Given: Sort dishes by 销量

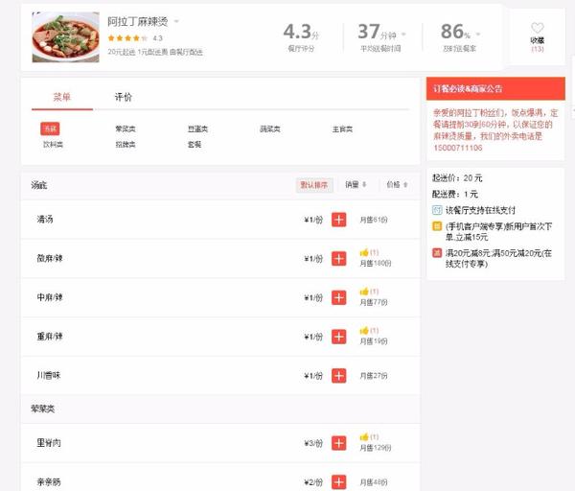Looking at the screenshot, I should [x=356, y=184].
